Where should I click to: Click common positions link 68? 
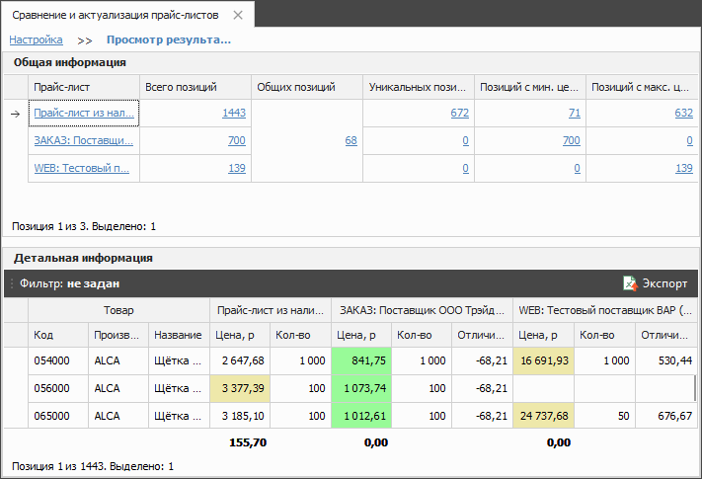coord(351,140)
